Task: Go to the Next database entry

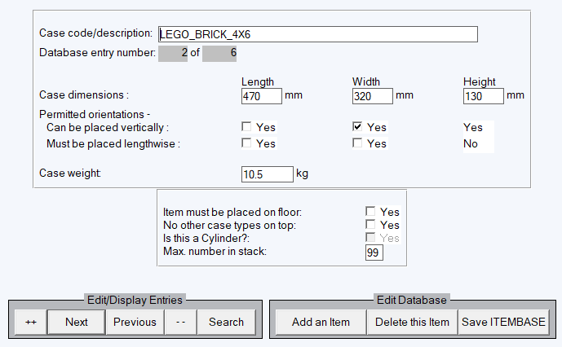Action: click(x=77, y=322)
